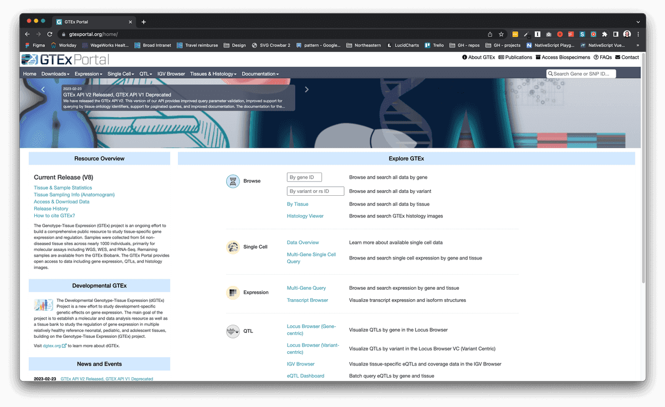Click the QTL anatomogram icon

click(x=233, y=331)
